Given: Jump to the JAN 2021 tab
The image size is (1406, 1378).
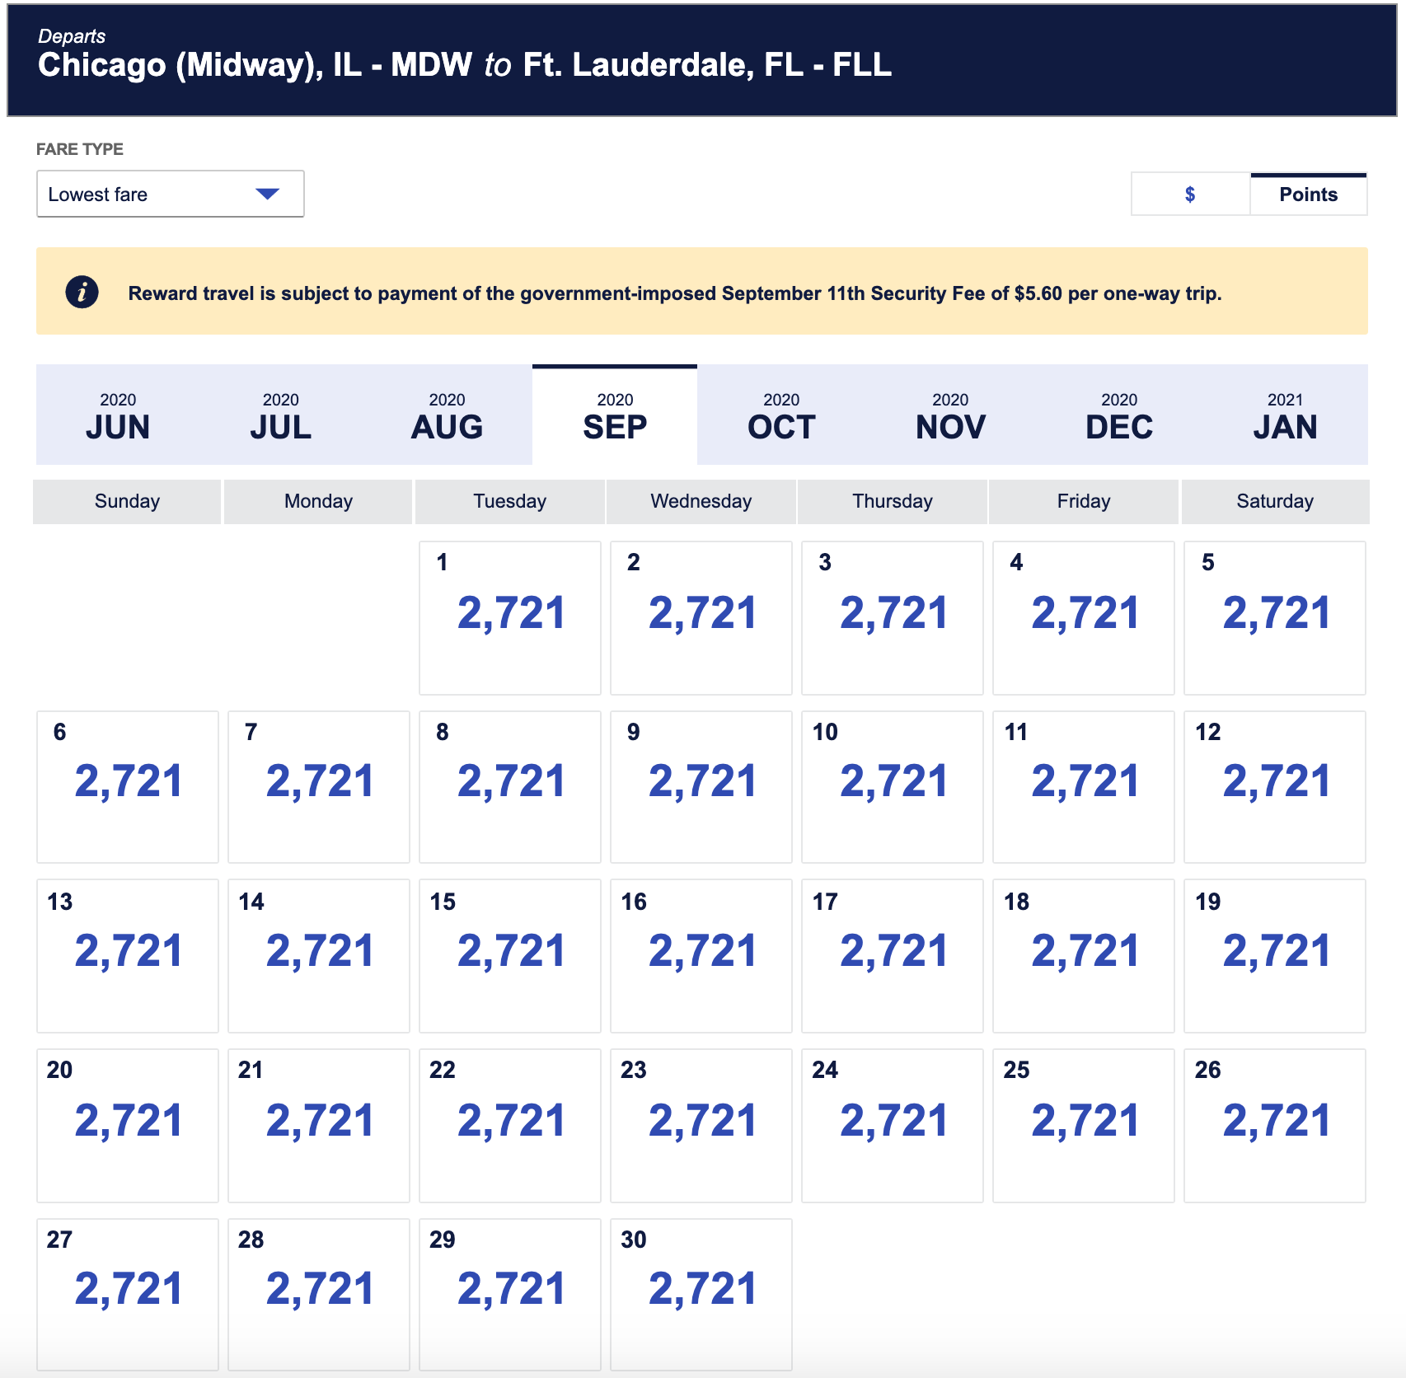Looking at the screenshot, I should (1285, 415).
